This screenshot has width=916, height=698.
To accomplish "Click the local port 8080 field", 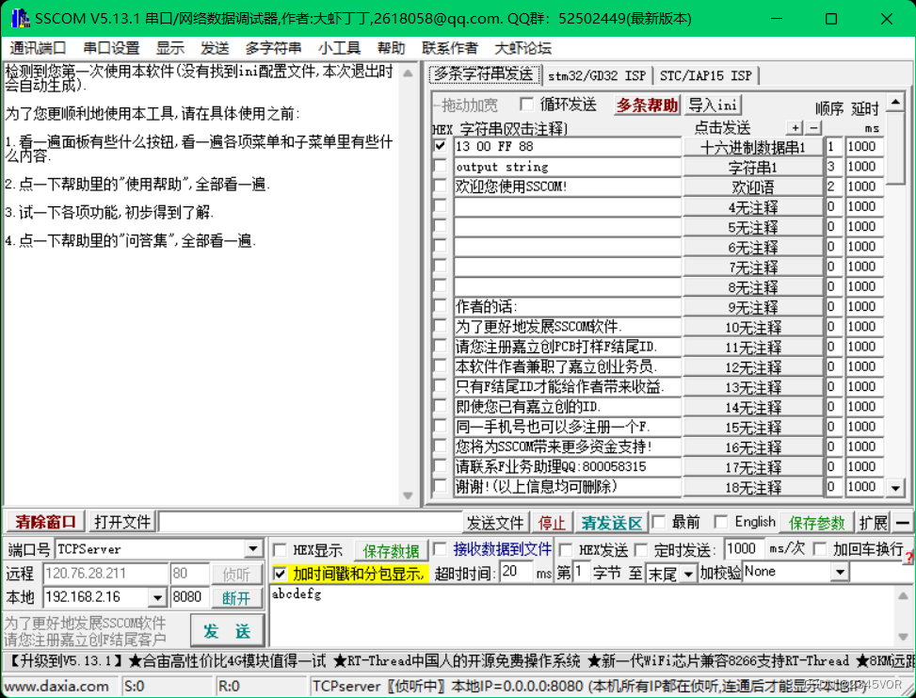I will [x=189, y=597].
